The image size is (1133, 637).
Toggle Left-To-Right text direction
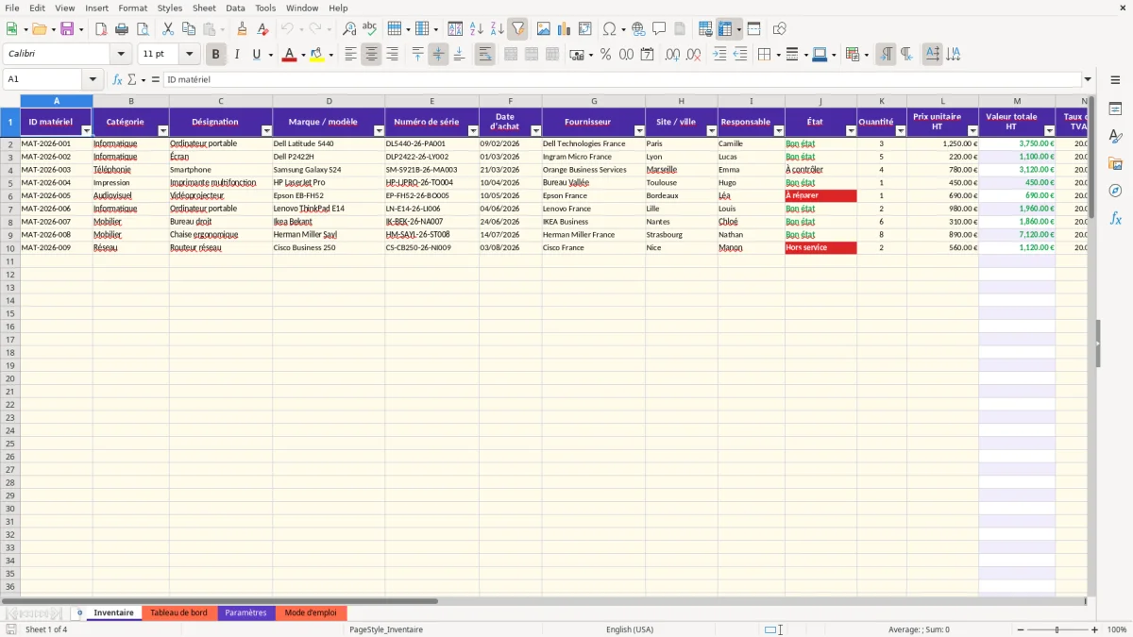coord(886,55)
